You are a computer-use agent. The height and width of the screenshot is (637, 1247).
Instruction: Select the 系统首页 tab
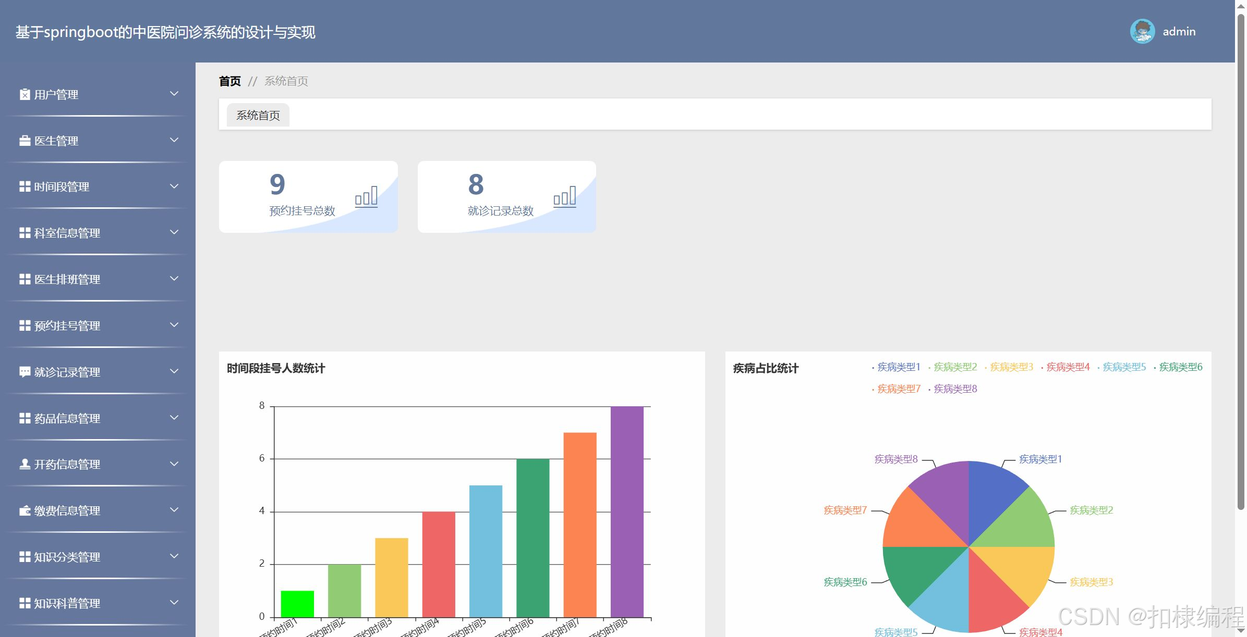point(258,115)
